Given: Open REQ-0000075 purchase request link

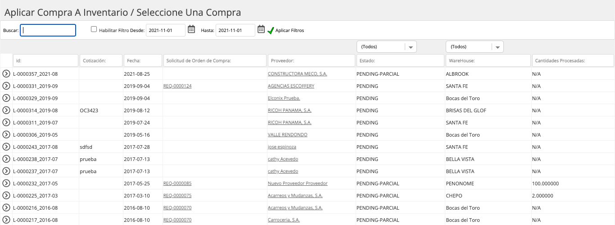Looking at the screenshot, I should point(177,195).
